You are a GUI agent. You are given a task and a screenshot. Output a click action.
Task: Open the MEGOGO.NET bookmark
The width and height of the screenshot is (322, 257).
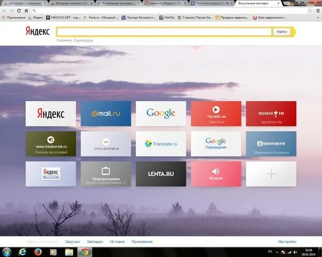63,18
